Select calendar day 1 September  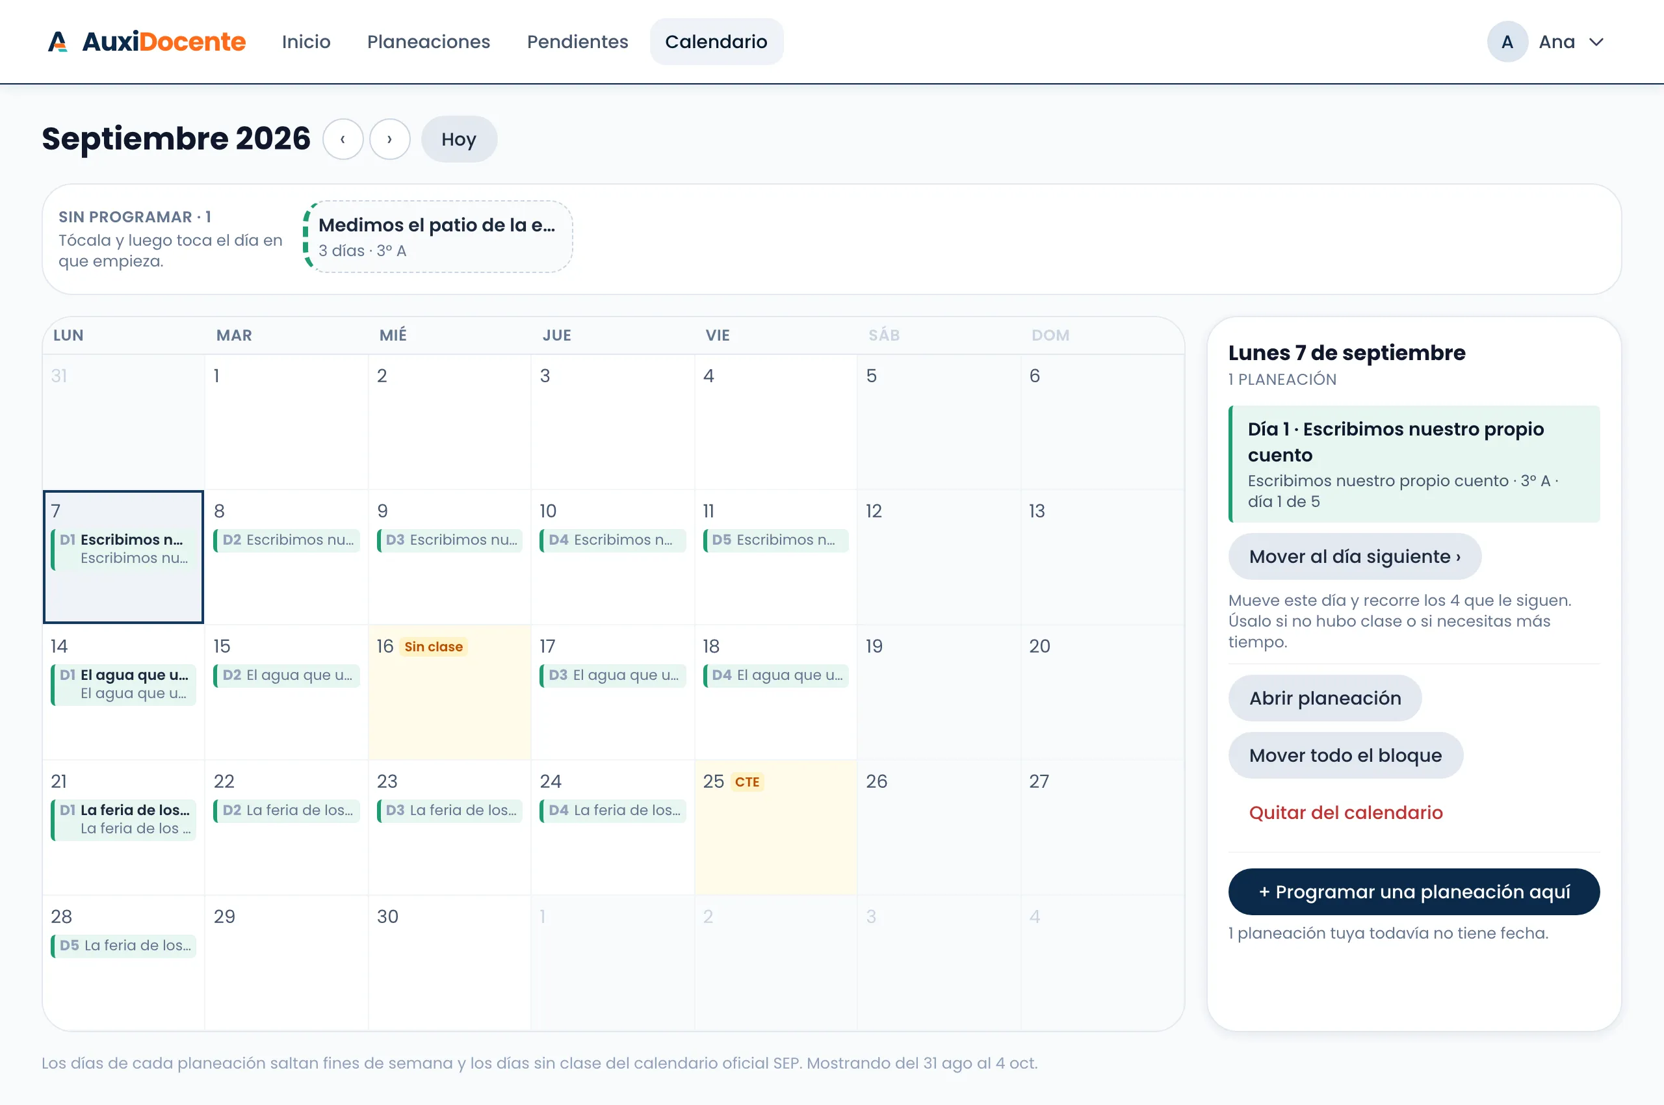tap(286, 422)
